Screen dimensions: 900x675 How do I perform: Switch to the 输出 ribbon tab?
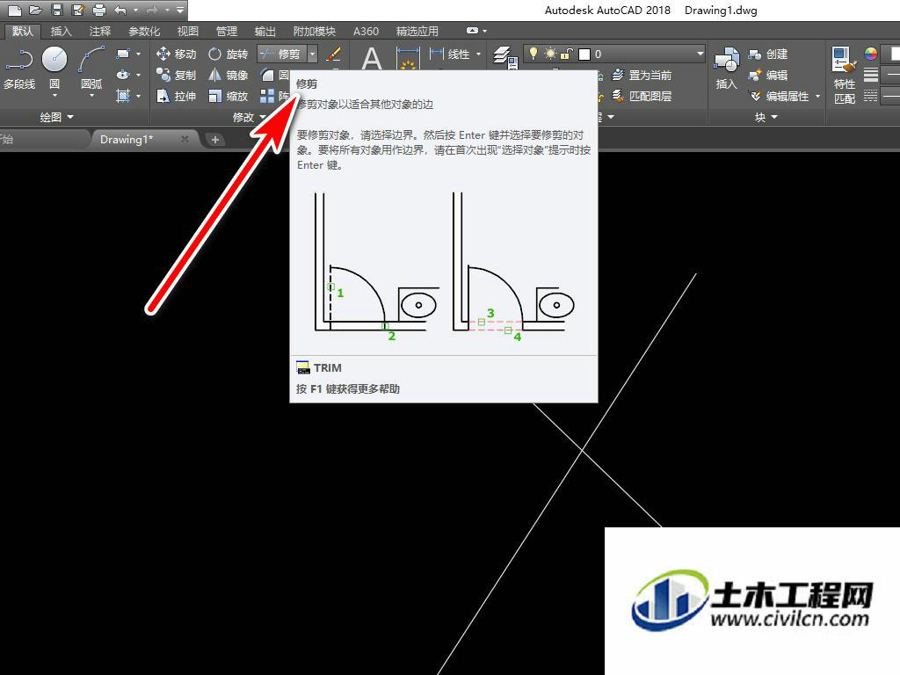(265, 31)
